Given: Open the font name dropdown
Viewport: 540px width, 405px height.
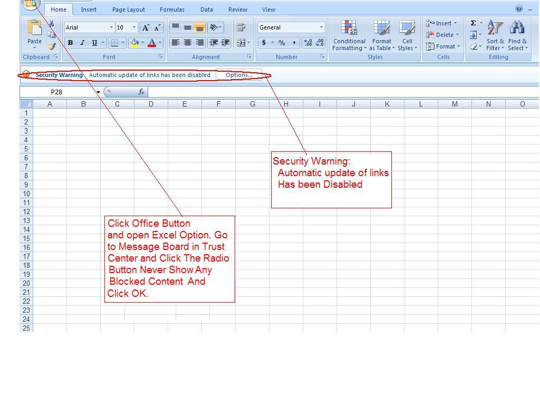Looking at the screenshot, I should pos(111,27).
